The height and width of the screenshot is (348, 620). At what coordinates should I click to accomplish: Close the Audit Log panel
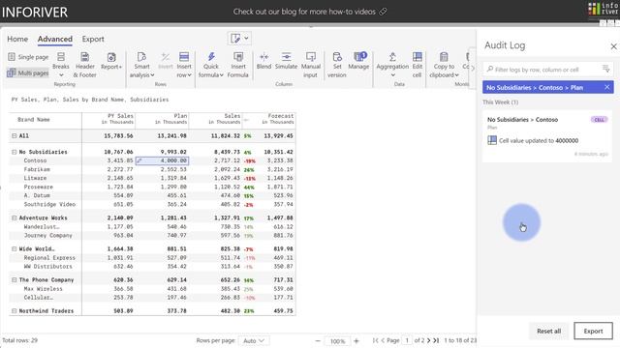[x=613, y=46]
